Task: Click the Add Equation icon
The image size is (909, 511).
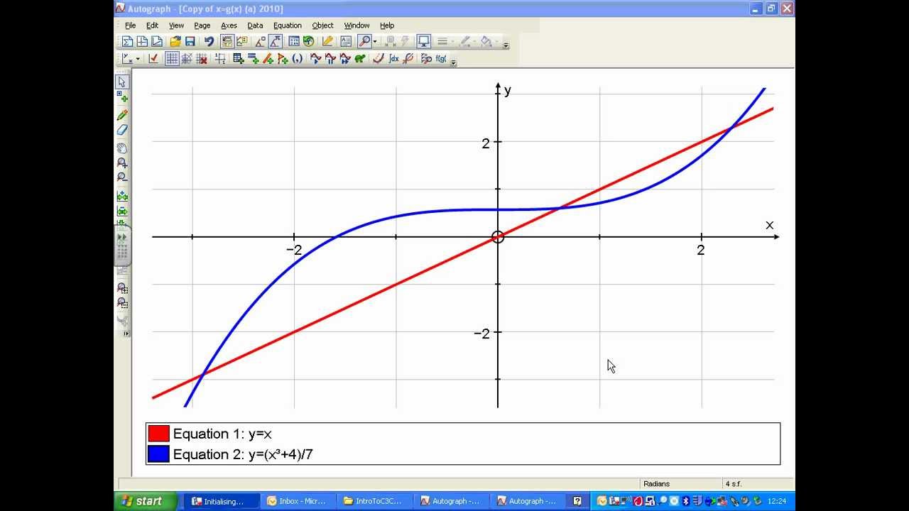Action: (254, 59)
